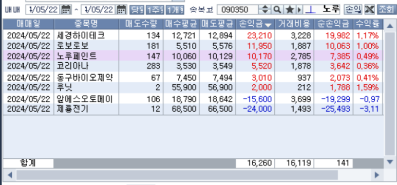Click profit value 10,170 for 노루페인트
Viewport: 397px width, 185px height.
tap(259, 56)
